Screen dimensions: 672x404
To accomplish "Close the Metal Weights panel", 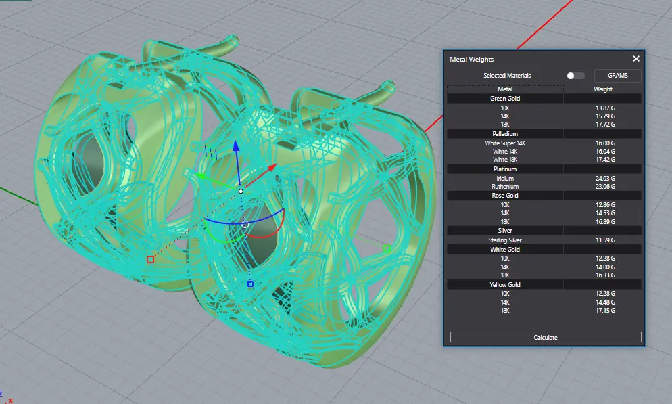I will tap(635, 59).
